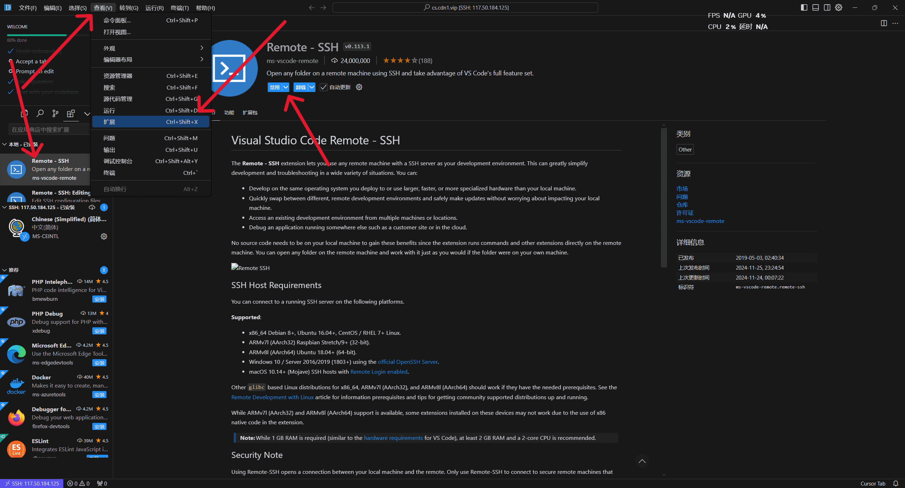Install the Debugger for Firefox extension
Image resolution: width=905 pixels, height=488 pixels.
click(x=99, y=427)
